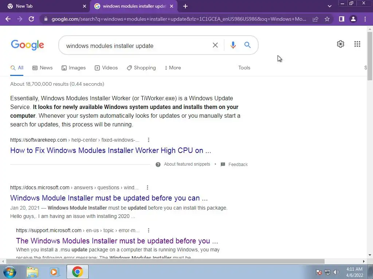The height and width of the screenshot is (279, 373).
Task: Launch Windows Media Player from taskbar
Action: [55, 272]
